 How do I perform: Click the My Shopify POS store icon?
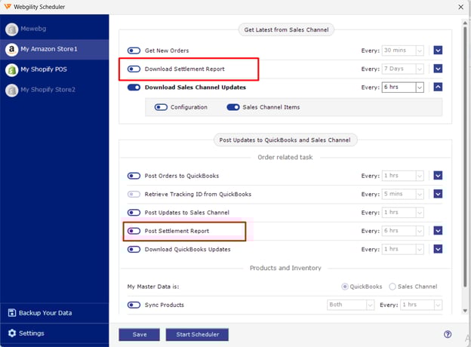12,69
